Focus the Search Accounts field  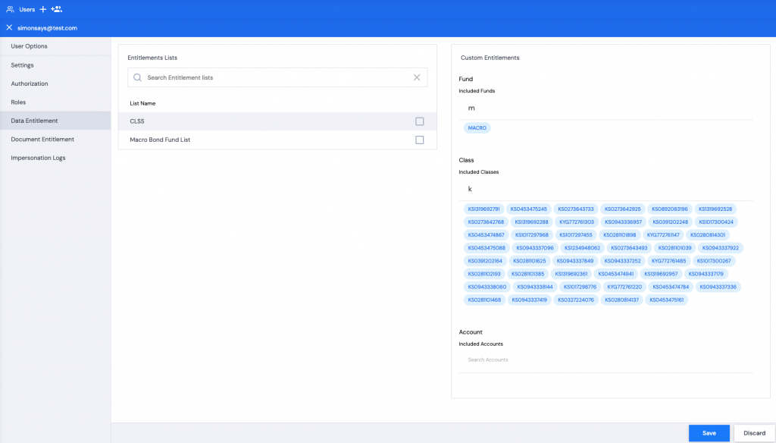(x=605, y=360)
